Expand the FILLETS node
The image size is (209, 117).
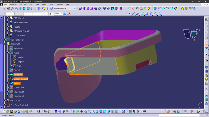click(8, 27)
